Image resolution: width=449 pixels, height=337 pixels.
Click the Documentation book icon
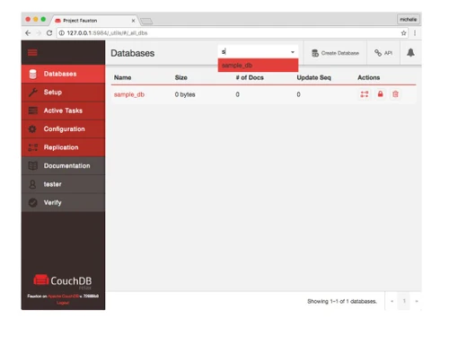[32, 165]
